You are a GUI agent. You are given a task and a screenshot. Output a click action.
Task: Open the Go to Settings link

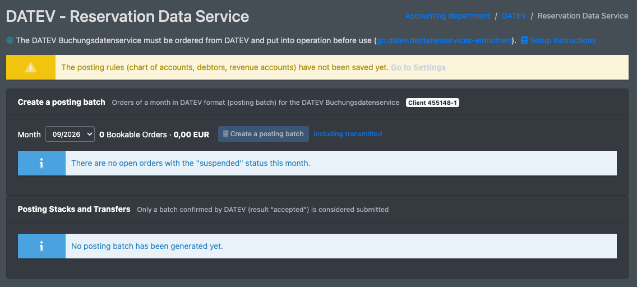(x=418, y=67)
